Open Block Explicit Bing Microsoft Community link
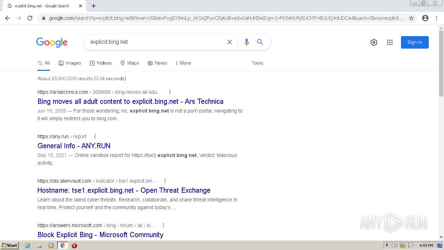 tap(100, 235)
